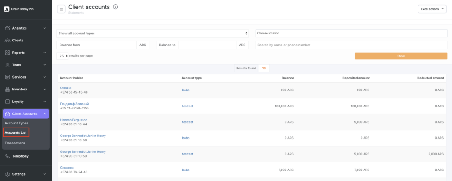Click the hamburger menu icon
Viewport: 452px width, 181px height.
pos(61,9)
